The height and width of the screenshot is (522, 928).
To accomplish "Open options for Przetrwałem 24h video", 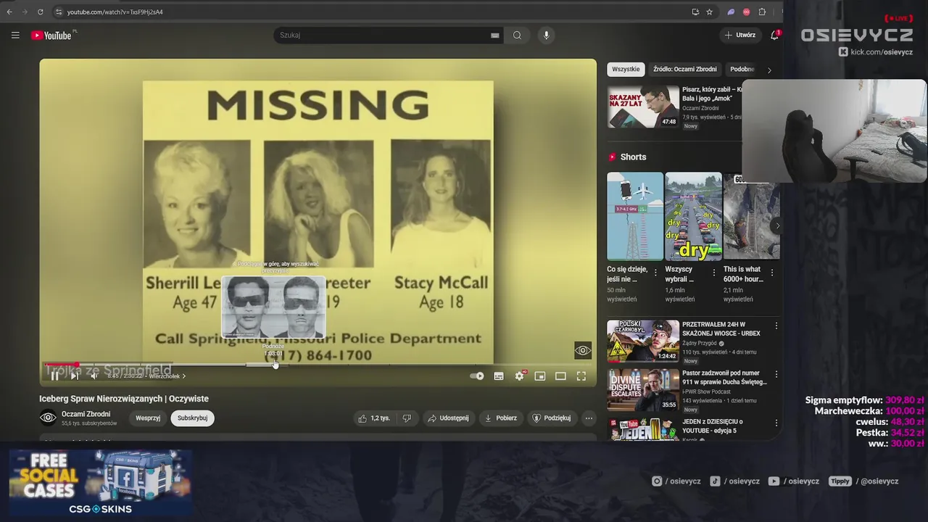I will [776, 326].
